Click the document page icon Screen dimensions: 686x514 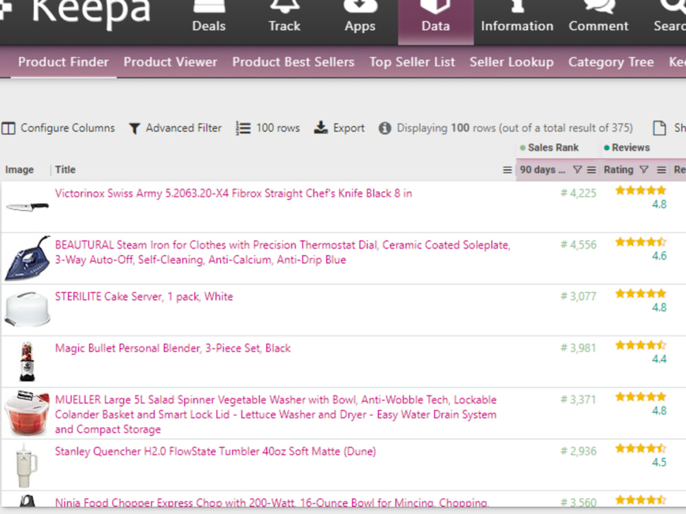click(659, 128)
